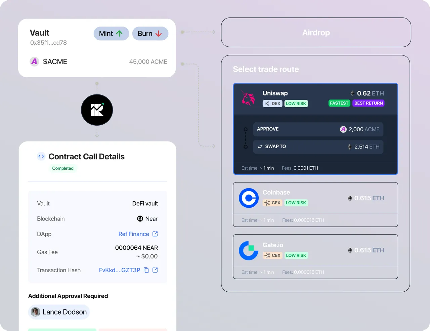Click the Gate.io logo
Viewport: 430px width, 331px height.
[249, 250]
